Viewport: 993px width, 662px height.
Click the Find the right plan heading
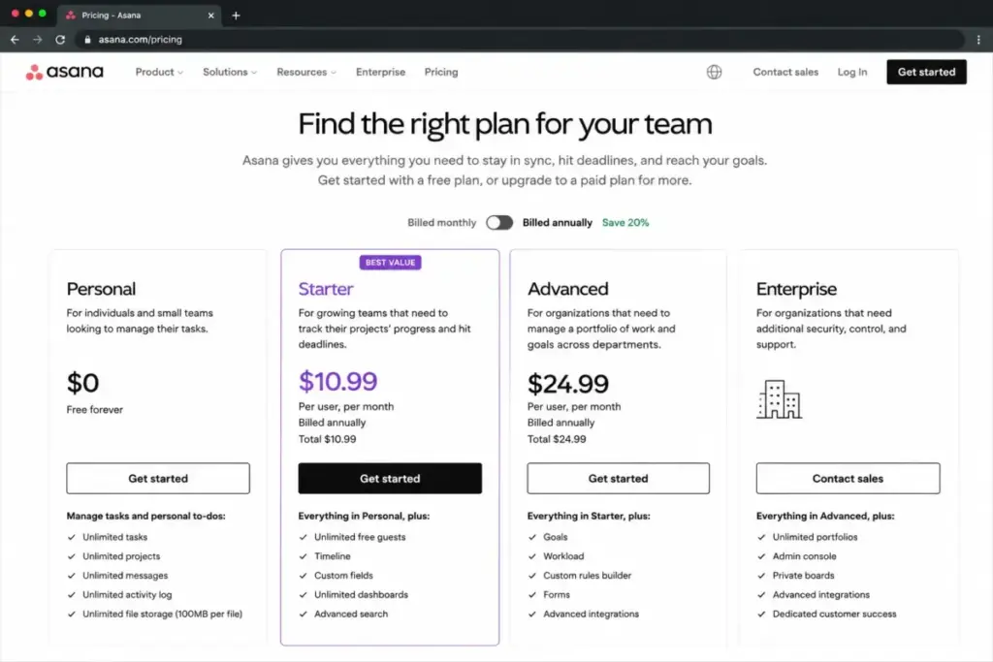pyautogui.click(x=504, y=124)
